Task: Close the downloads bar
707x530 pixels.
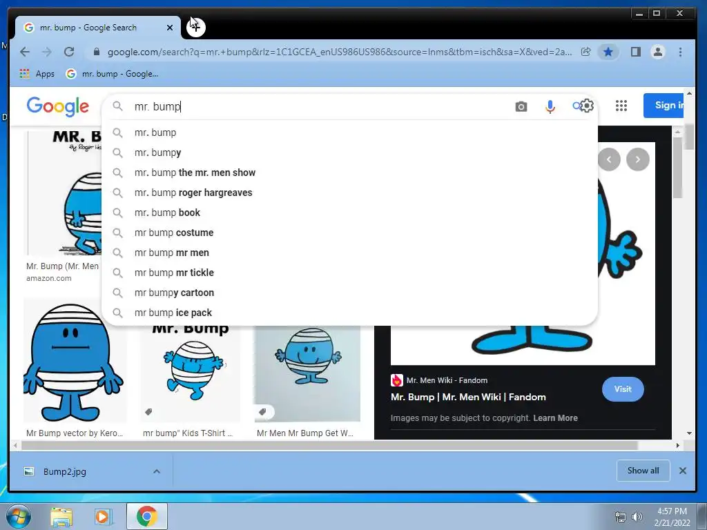Action: pyautogui.click(x=683, y=471)
